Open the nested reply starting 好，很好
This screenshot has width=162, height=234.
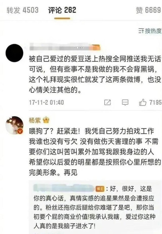[94, 207]
